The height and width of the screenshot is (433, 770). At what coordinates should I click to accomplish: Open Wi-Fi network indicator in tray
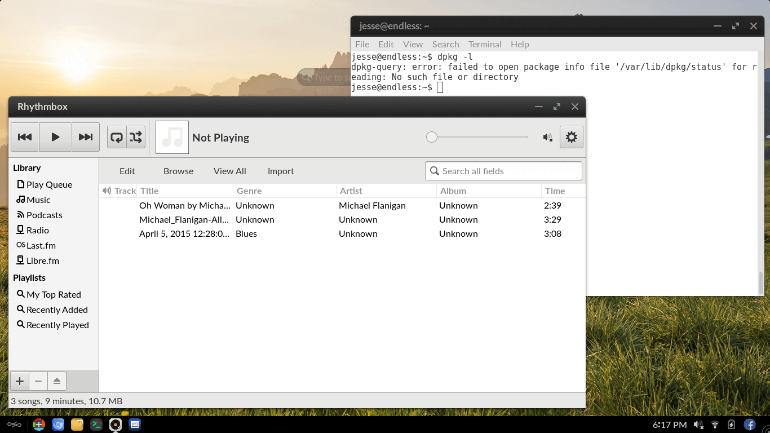tap(715, 425)
